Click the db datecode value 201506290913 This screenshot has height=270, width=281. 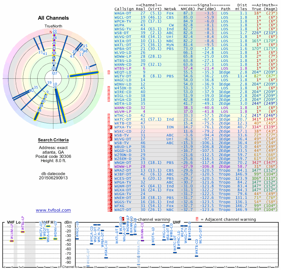(x=53, y=178)
